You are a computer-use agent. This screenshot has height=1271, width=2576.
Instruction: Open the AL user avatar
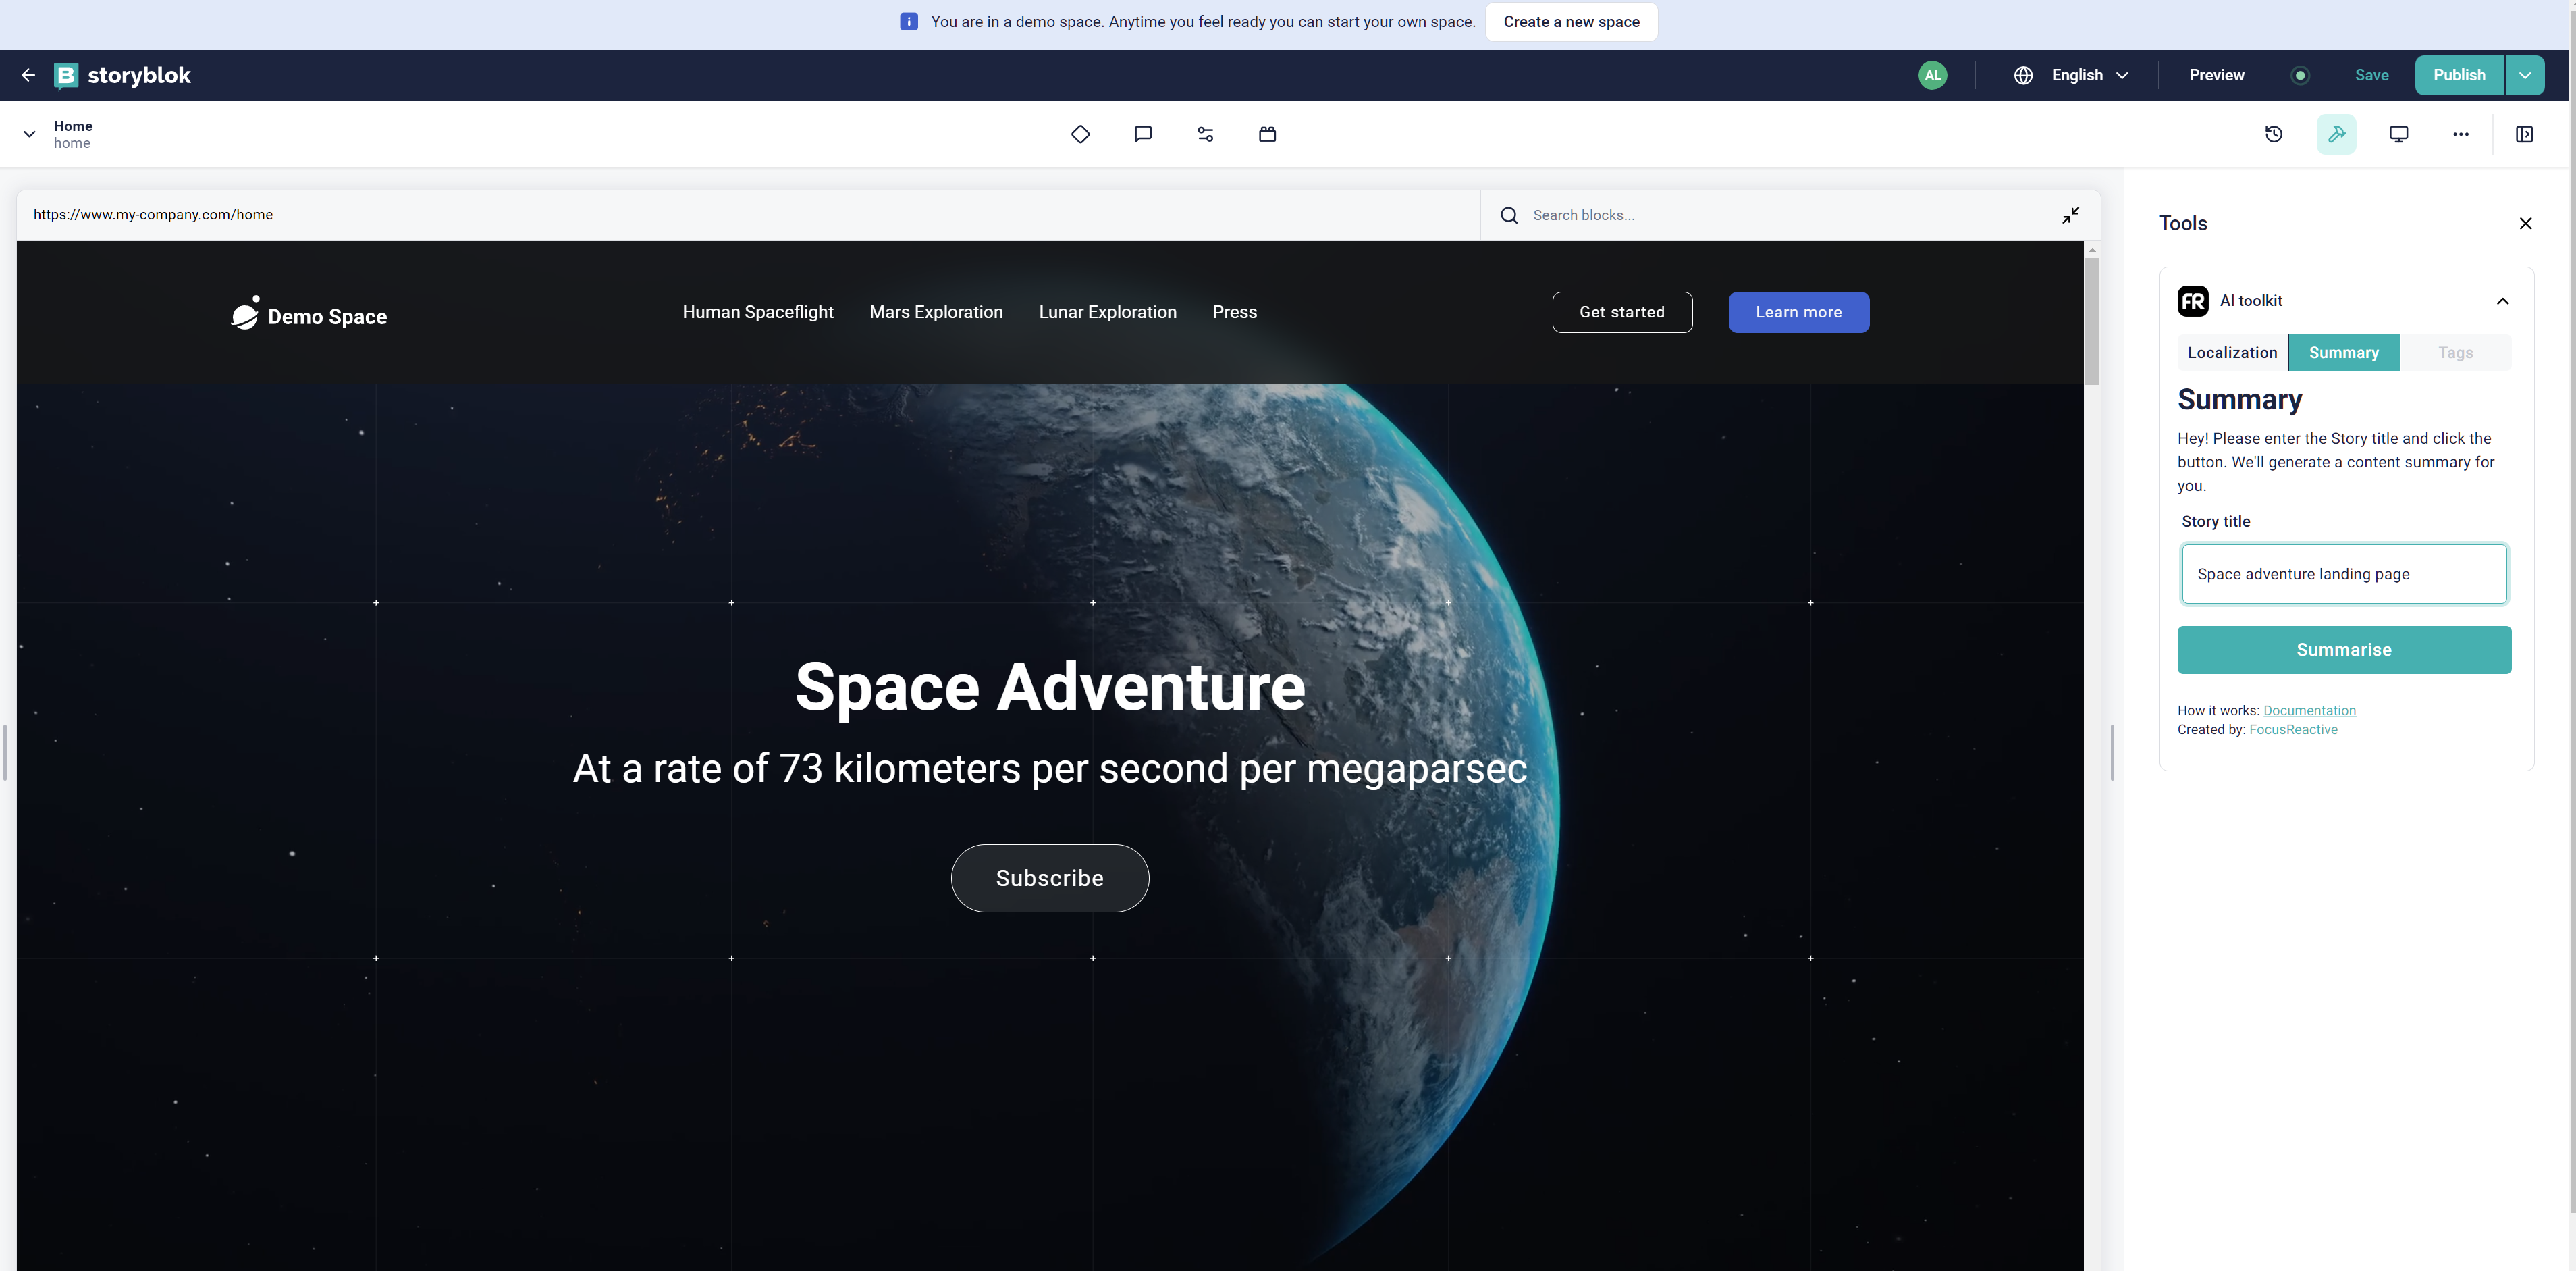coord(1932,75)
